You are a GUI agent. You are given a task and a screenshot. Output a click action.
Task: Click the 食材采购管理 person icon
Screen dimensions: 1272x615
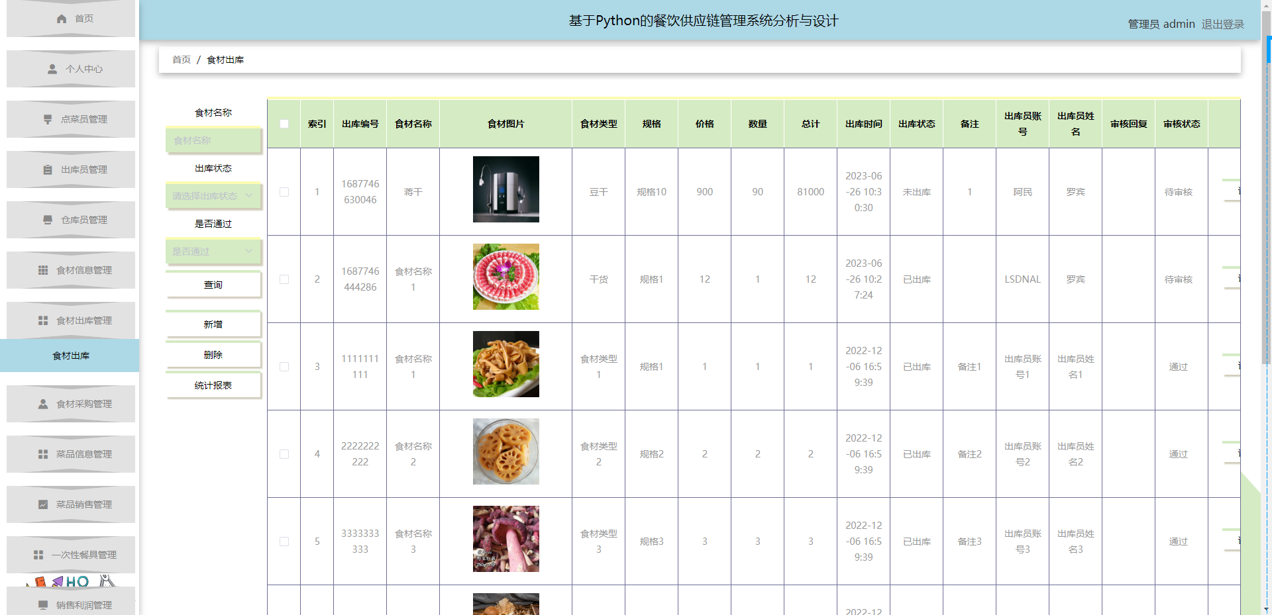[43, 404]
